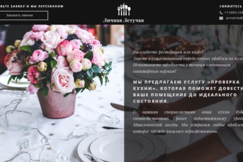Click the pink flower pot
Image resolution: width=243 pixels, height=162 pixels.
point(57,104)
